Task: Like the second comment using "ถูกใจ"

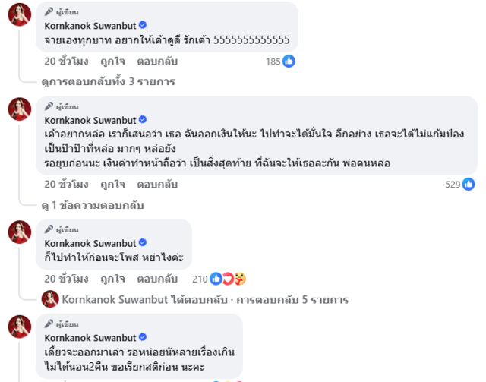Action: tap(112, 184)
